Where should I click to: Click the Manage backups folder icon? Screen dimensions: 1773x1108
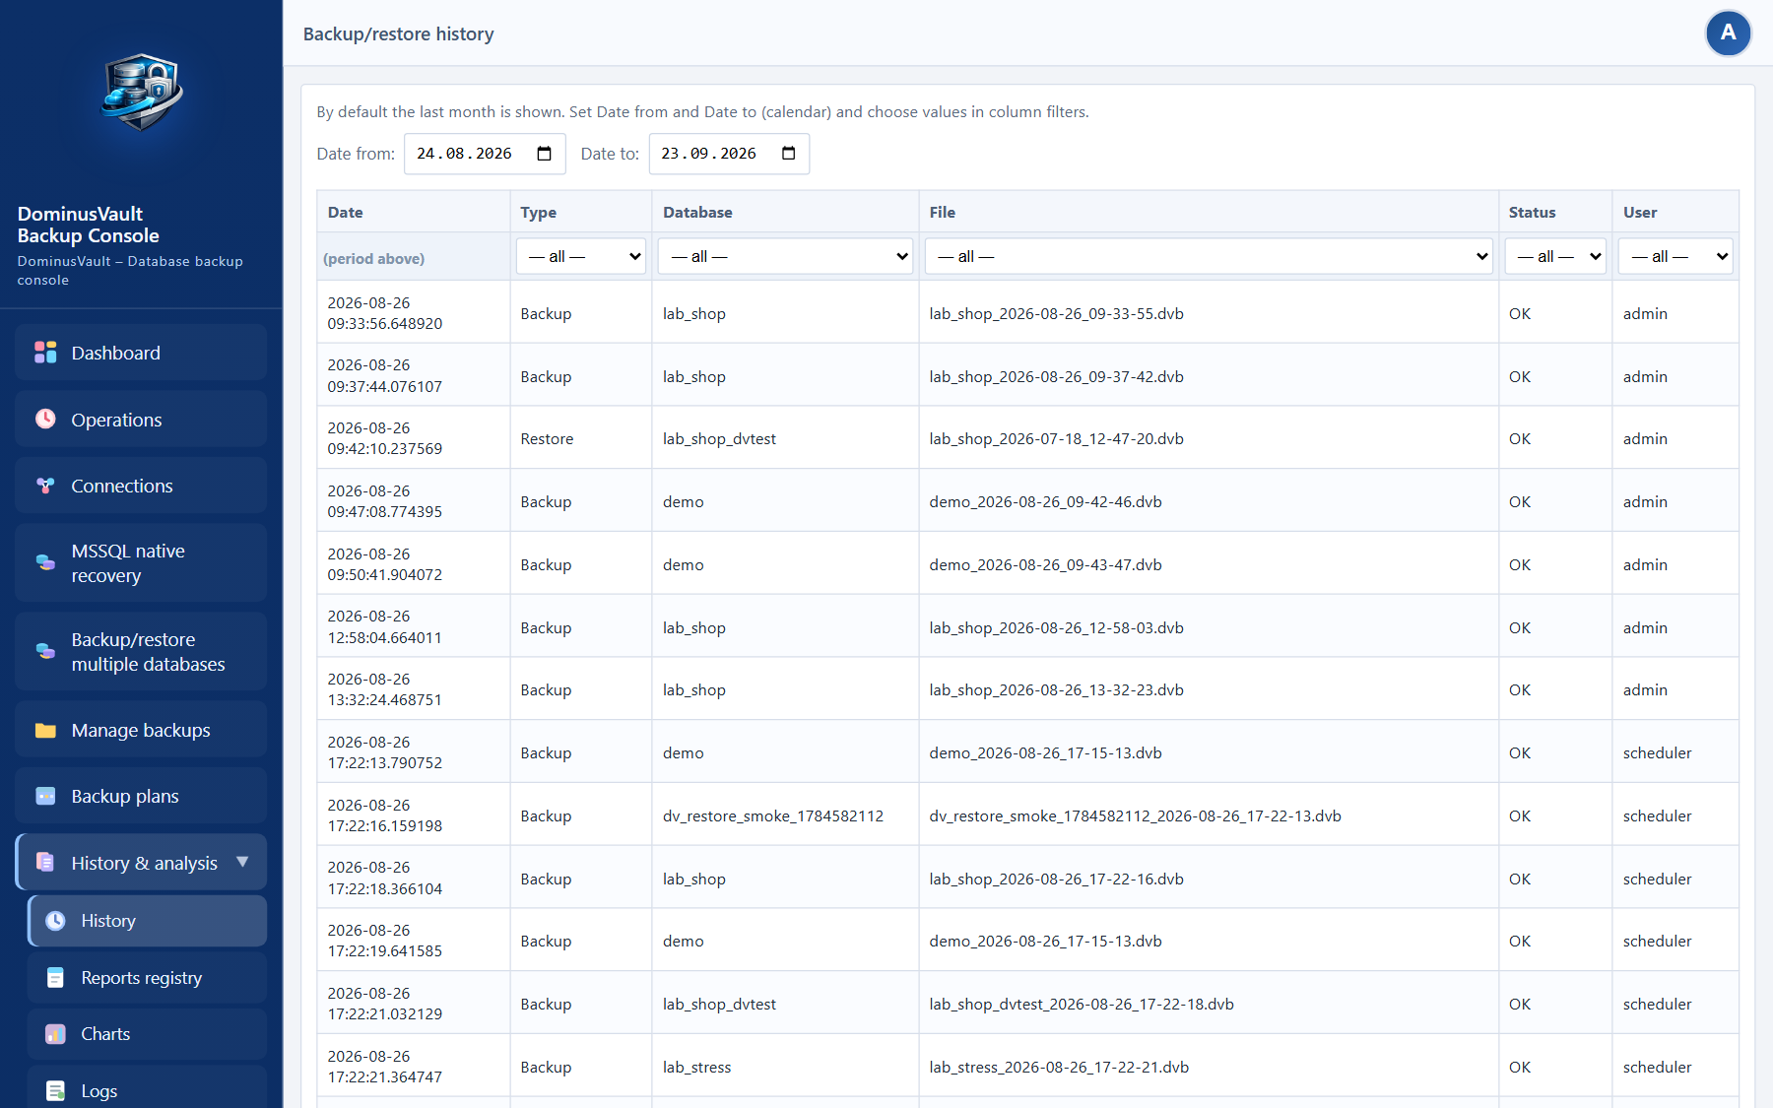pyautogui.click(x=45, y=730)
